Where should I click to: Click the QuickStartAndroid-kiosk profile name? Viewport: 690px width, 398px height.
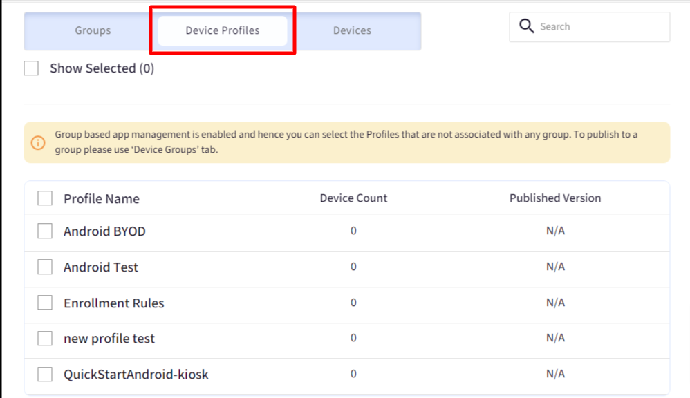tap(136, 375)
